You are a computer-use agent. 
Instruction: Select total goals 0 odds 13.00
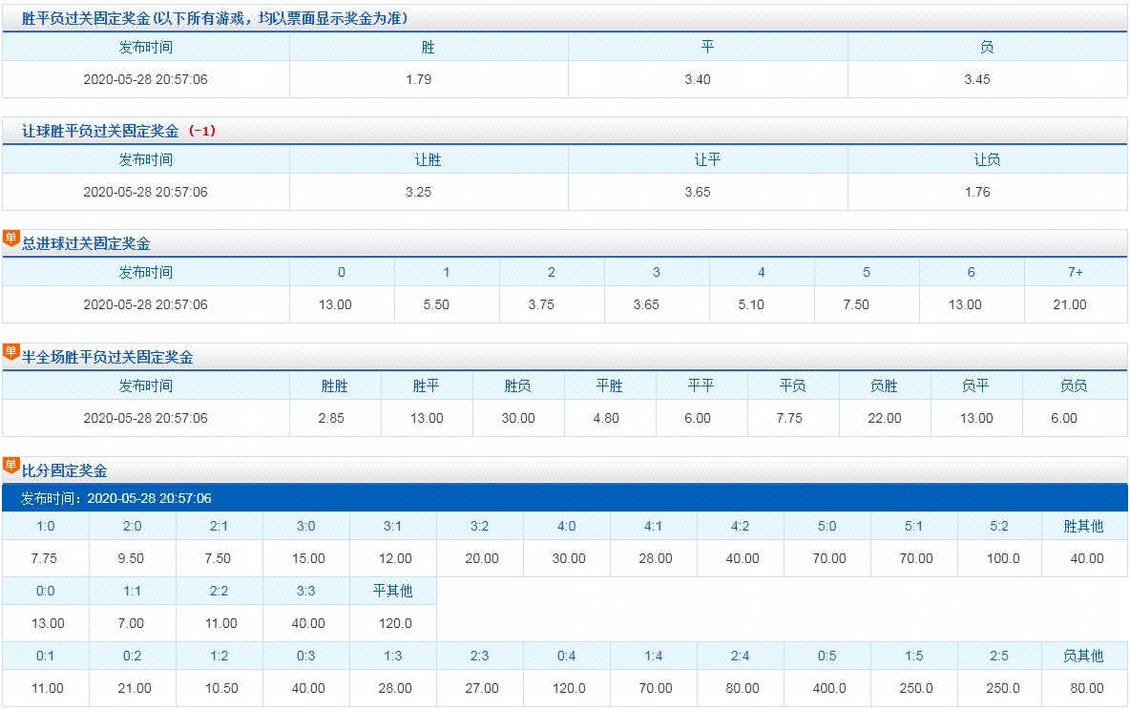335,304
